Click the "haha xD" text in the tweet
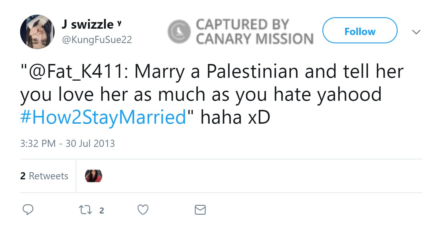Image resolution: width=443 pixels, height=231 pixels. coord(235,117)
